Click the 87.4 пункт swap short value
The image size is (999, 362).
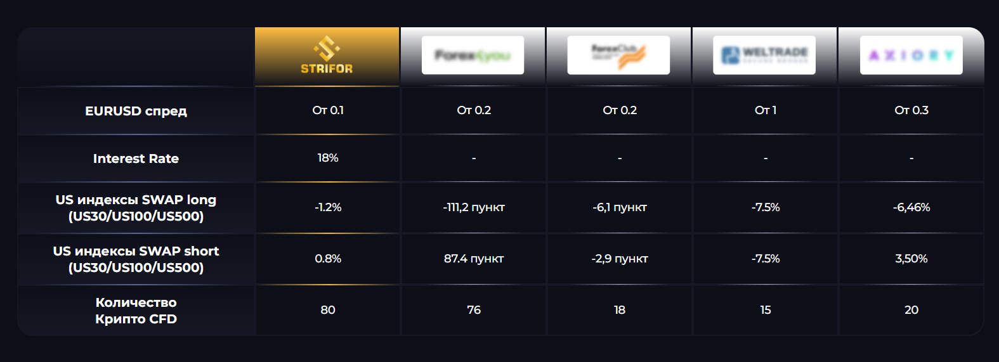tap(474, 259)
